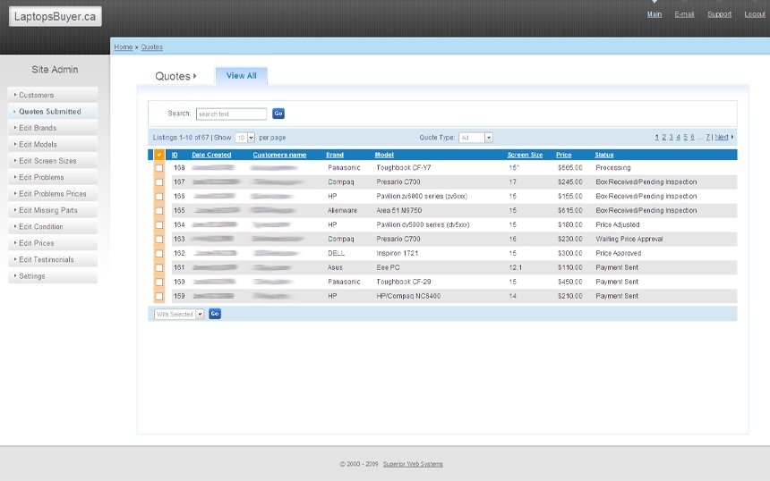Open the Show per page dropdown
Screen dimensions: 770x481
[244, 138]
